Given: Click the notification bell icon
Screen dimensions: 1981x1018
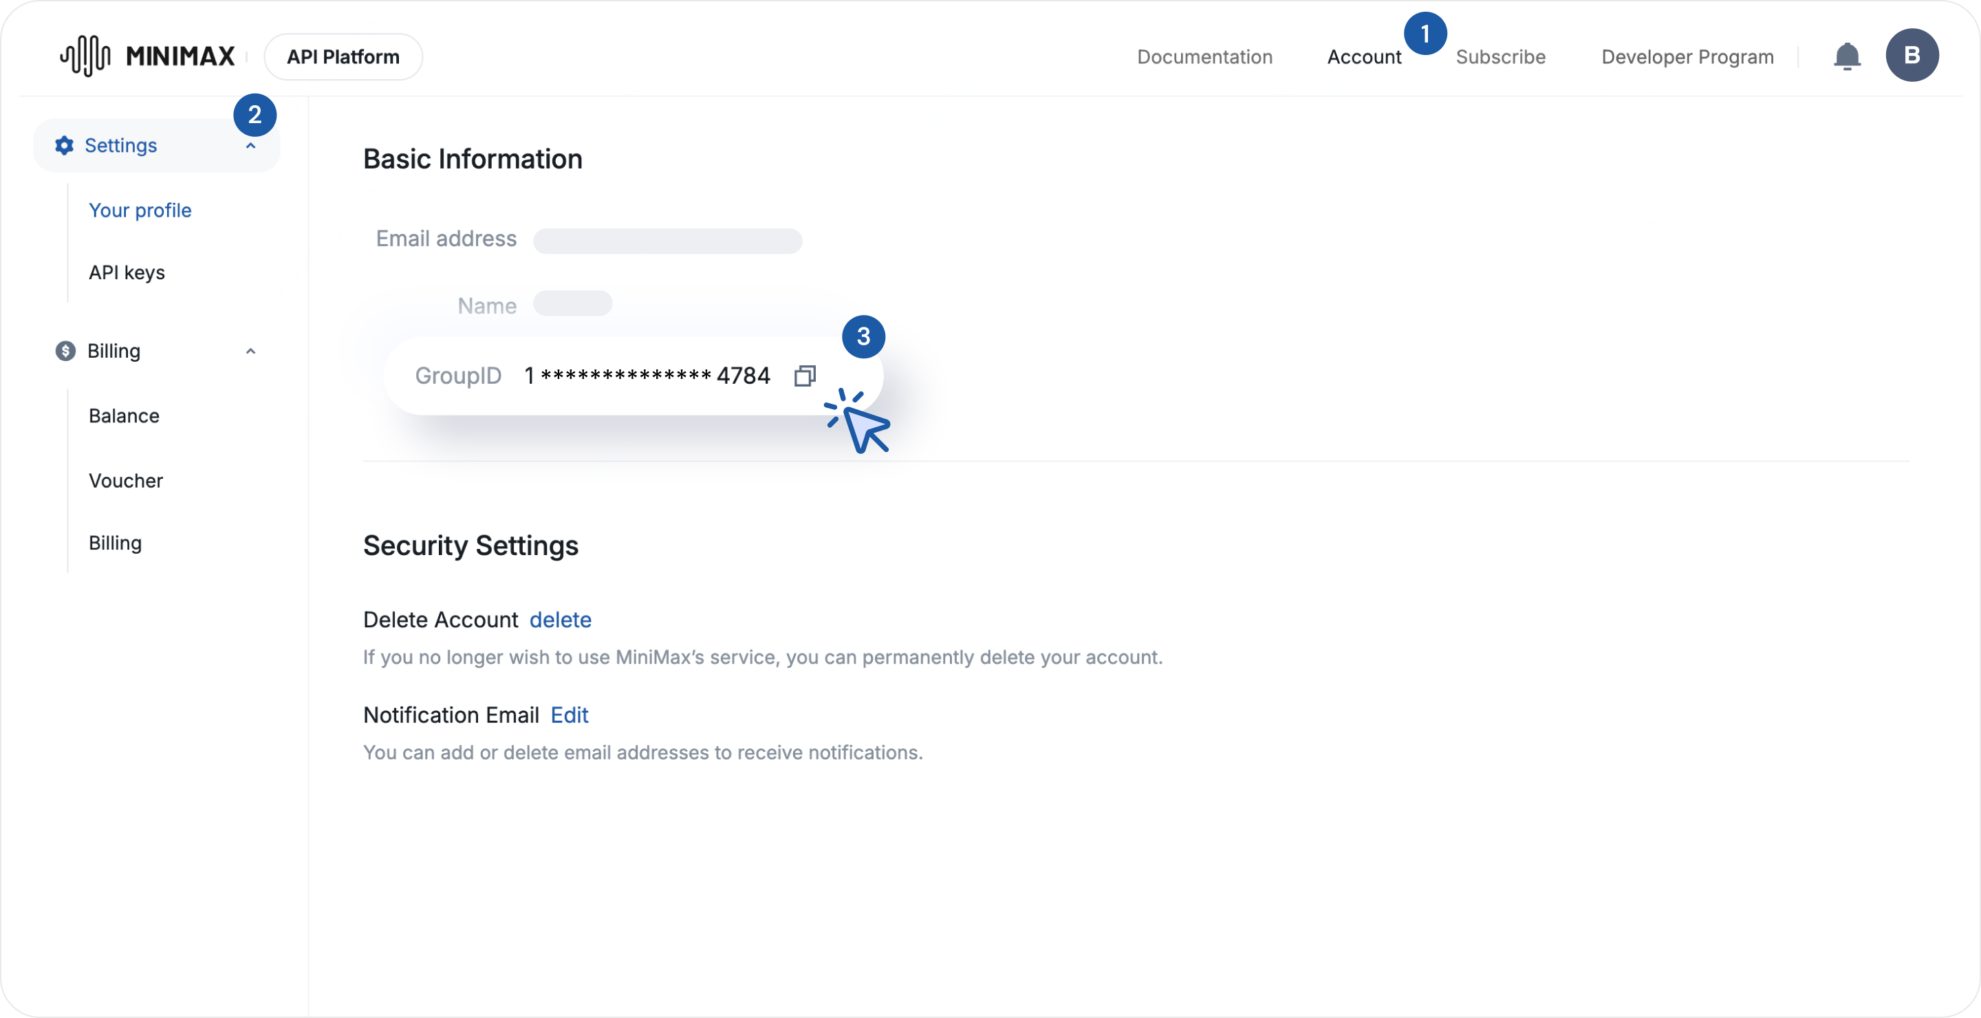Looking at the screenshot, I should (1846, 57).
